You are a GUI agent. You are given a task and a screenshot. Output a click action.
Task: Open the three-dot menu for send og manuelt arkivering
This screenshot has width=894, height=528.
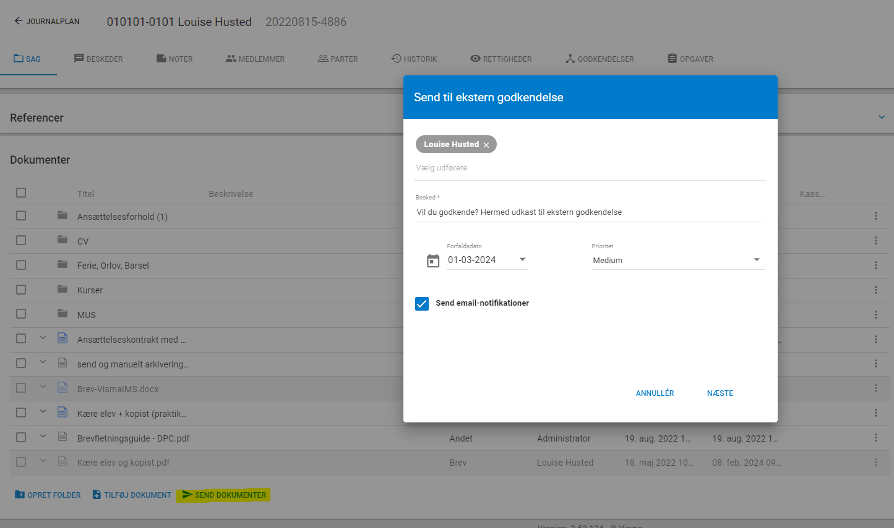coord(876,364)
